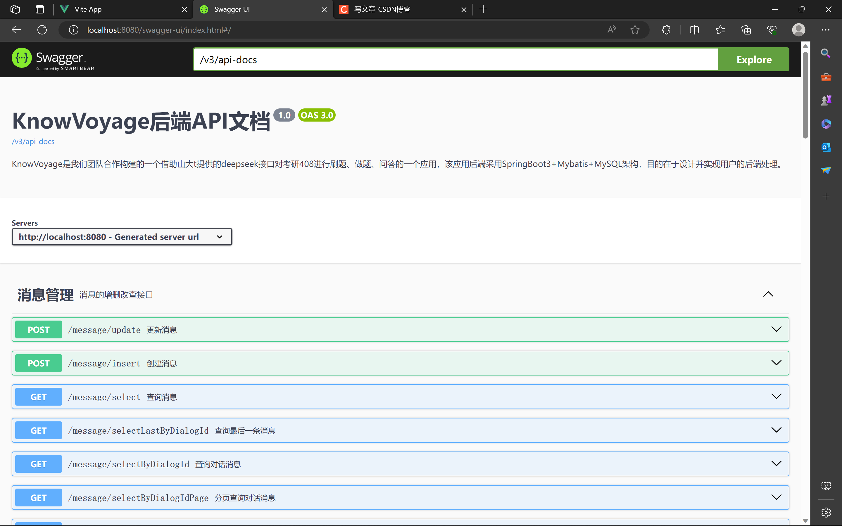The width and height of the screenshot is (842, 526).
Task: Switch to the Vite App tab
Action: tap(118, 9)
